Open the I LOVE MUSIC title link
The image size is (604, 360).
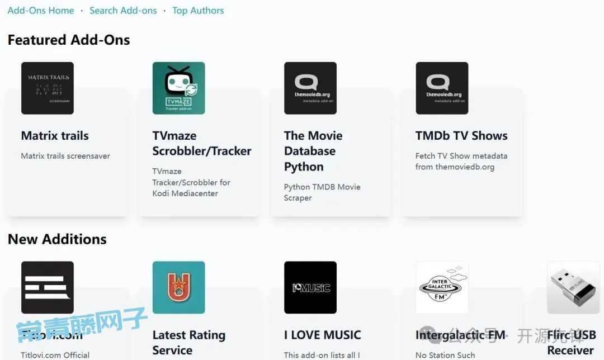[x=323, y=335]
